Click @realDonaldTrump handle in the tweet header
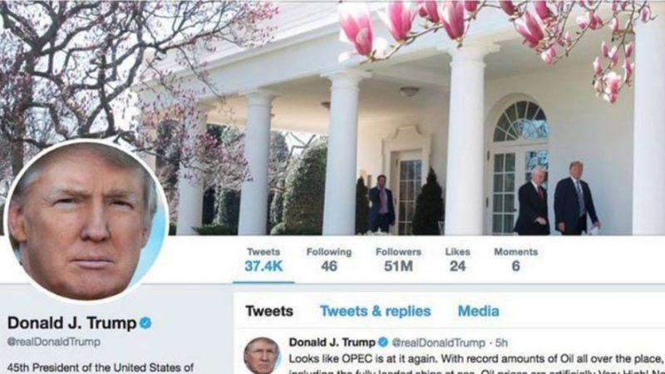 tap(438, 342)
